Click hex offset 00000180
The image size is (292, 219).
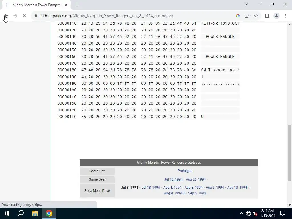click(x=67, y=70)
